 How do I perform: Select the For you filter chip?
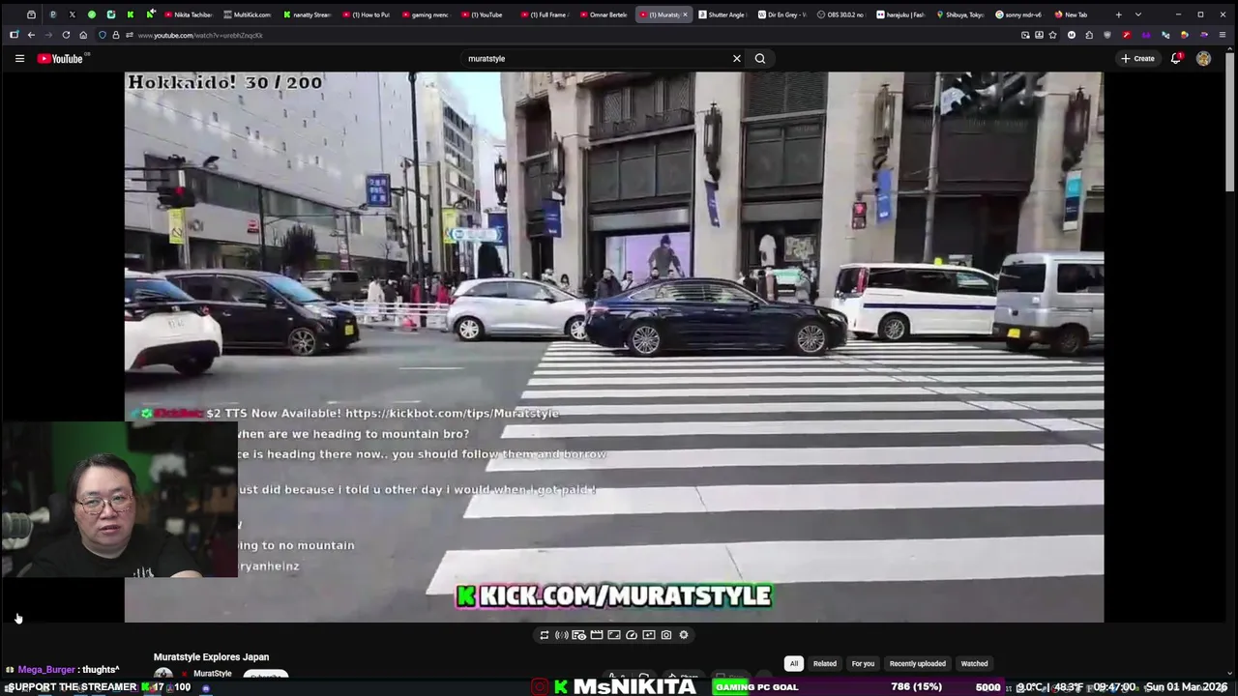(863, 664)
